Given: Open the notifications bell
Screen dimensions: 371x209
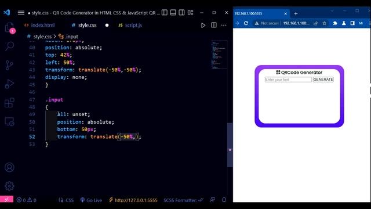Looking at the screenshot, I should pos(224,200).
